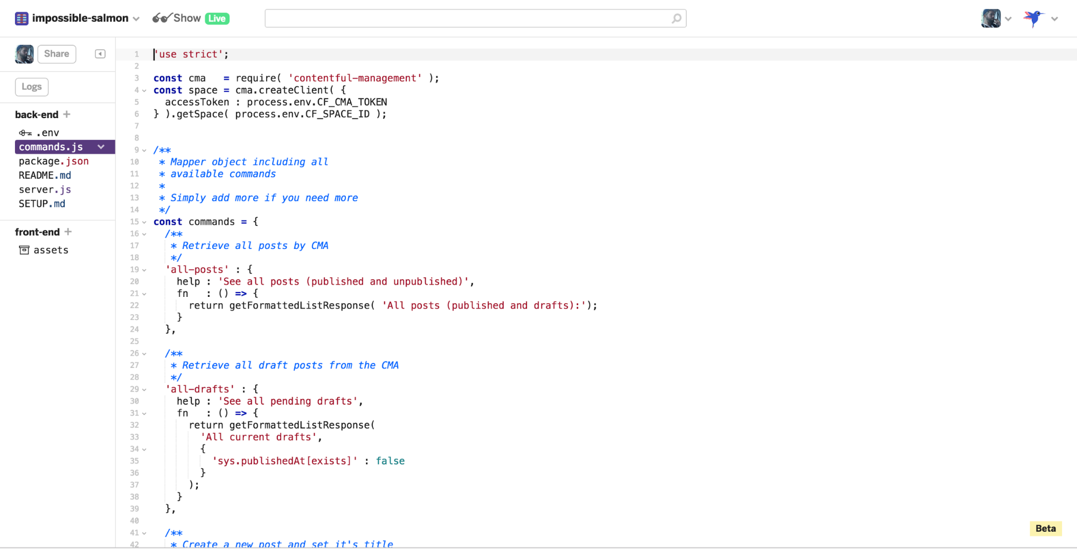Viewport: 1077px width, 549px height.
Task: Collapse the sidebar with the arrow icon
Action: [100, 54]
